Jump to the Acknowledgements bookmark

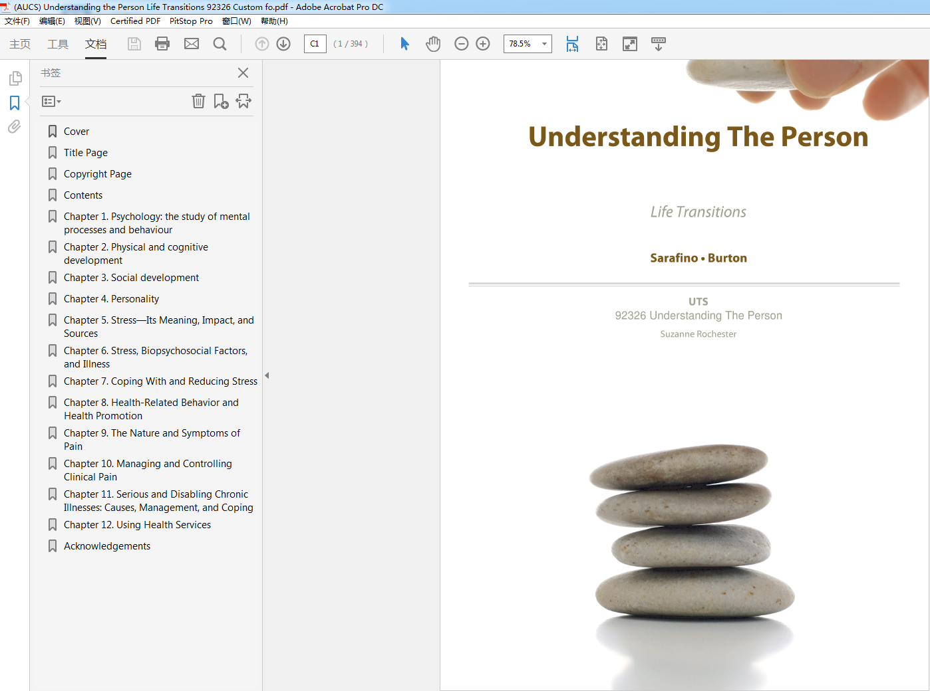[x=107, y=546]
